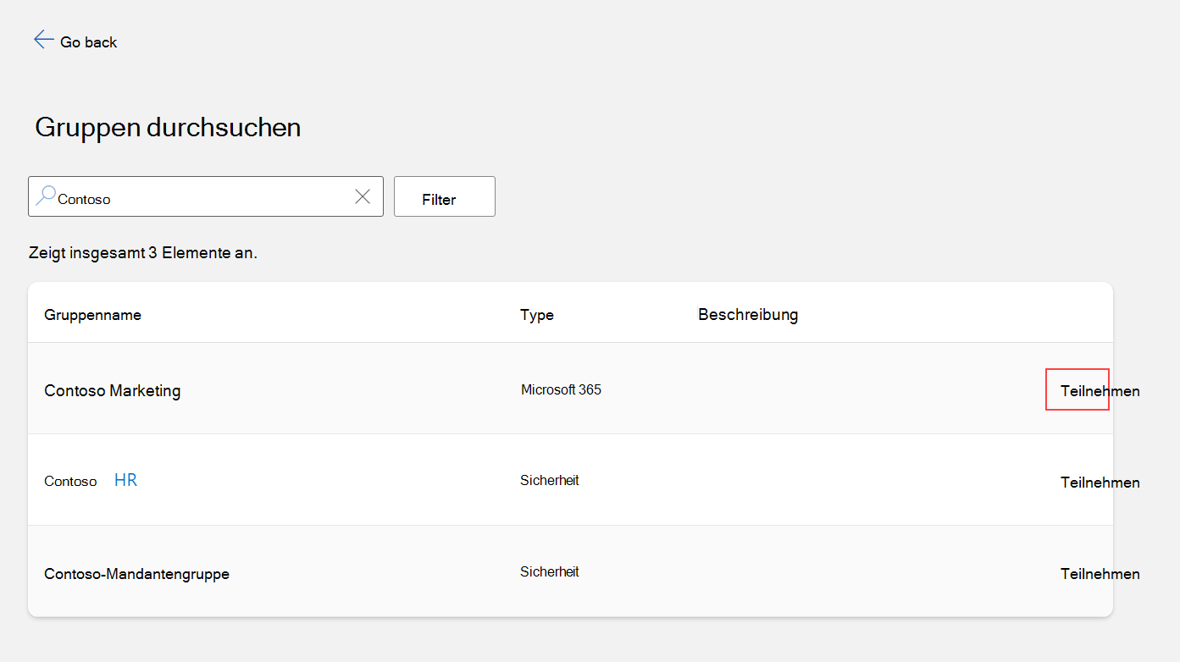Click the Microsoft 365 type cell
Image resolution: width=1180 pixels, height=662 pixels.
point(562,390)
